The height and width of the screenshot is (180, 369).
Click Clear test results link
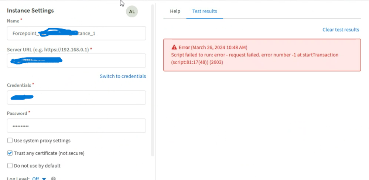(341, 30)
